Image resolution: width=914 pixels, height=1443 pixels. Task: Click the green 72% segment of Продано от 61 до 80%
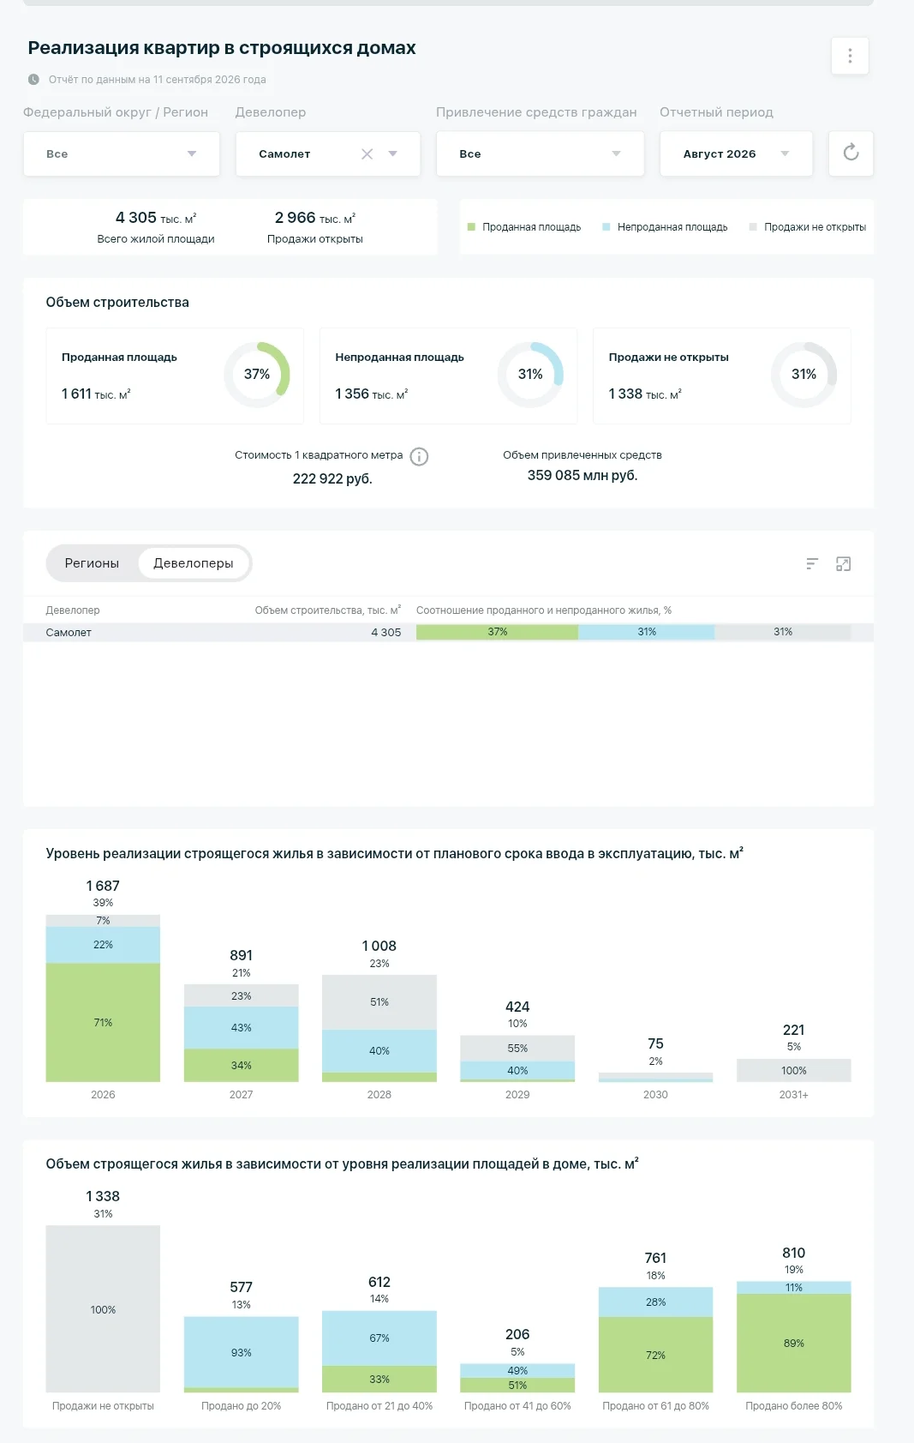click(x=656, y=1355)
